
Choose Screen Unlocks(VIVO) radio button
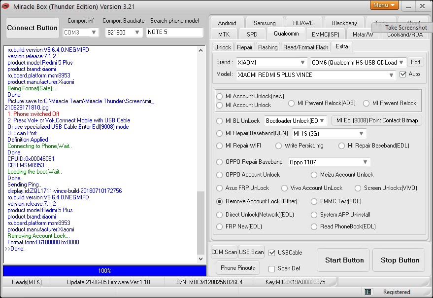pos(358,188)
